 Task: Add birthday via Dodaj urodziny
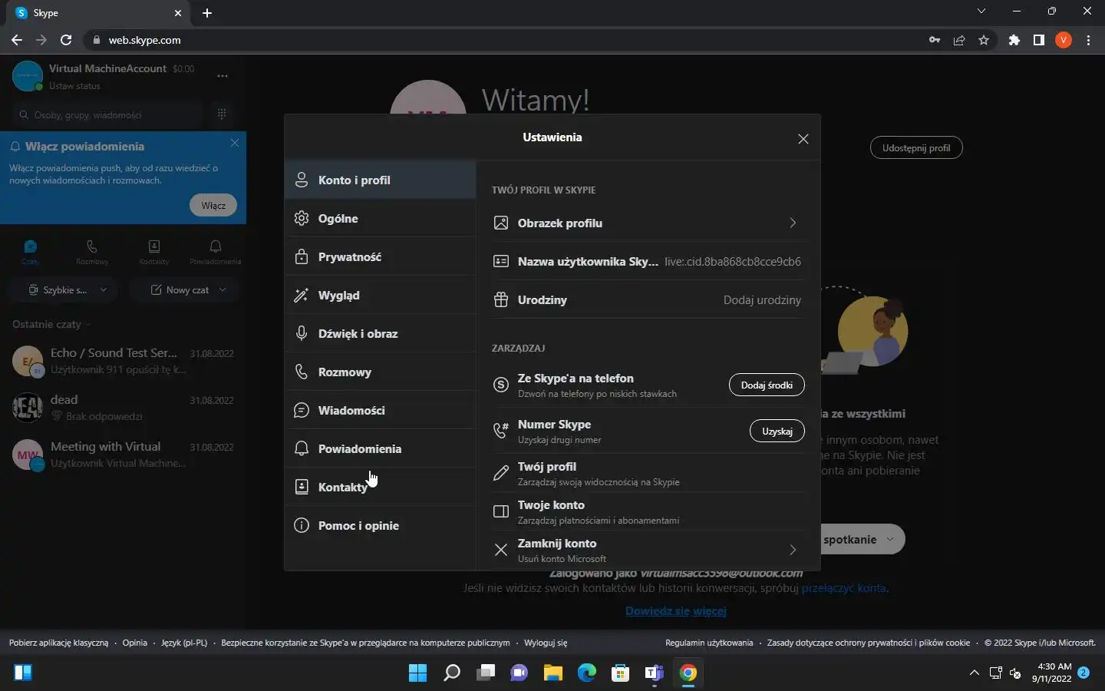coord(762,299)
